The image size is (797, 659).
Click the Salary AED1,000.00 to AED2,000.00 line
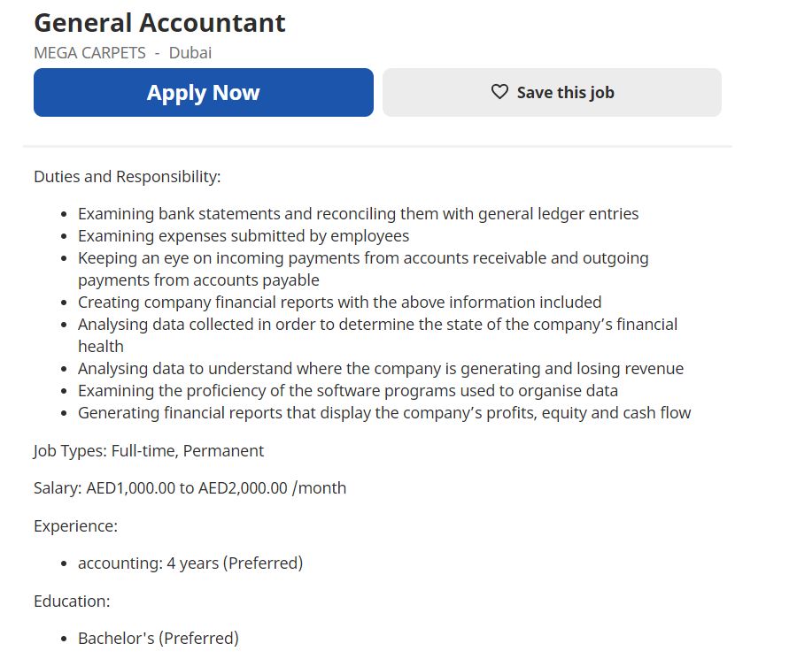pos(190,487)
